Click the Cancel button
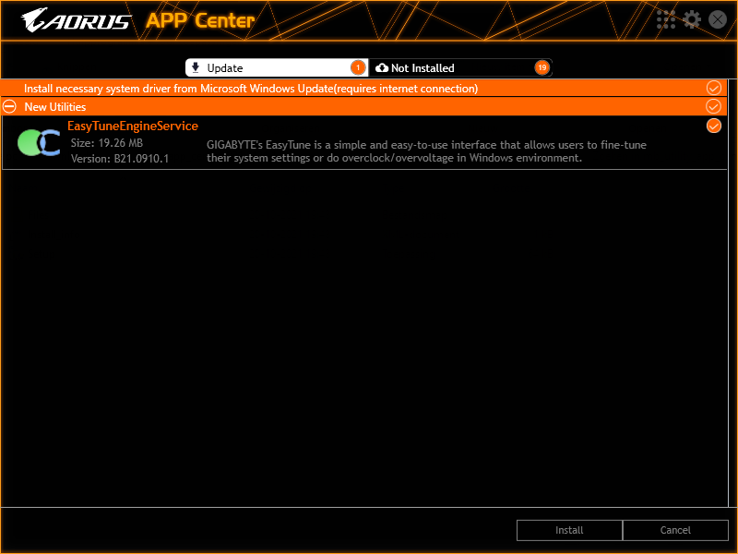The height and width of the screenshot is (554, 738). click(675, 530)
